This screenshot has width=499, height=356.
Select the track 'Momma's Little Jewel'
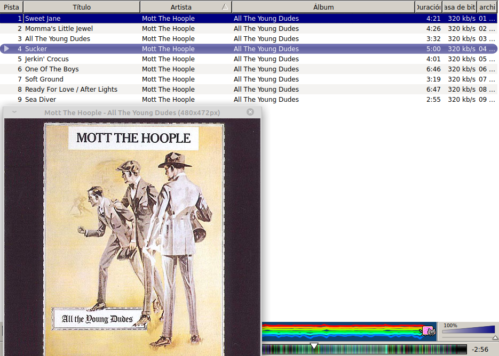click(59, 29)
